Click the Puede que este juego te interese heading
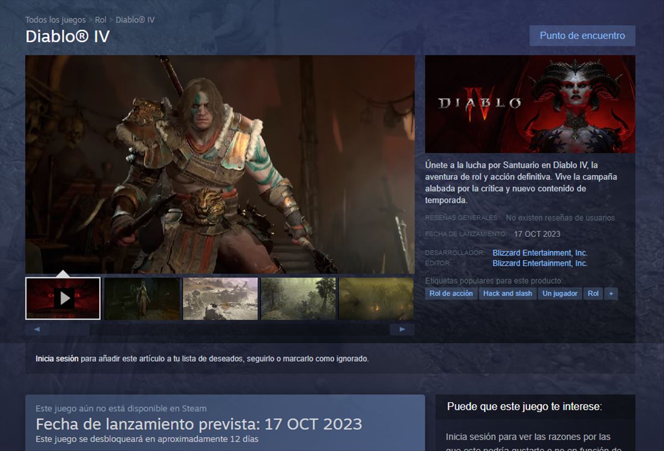This screenshot has height=451, width=664. pyautogui.click(x=525, y=407)
